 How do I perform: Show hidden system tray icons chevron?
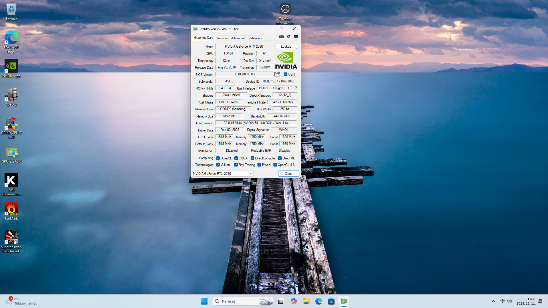click(x=493, y=301)
